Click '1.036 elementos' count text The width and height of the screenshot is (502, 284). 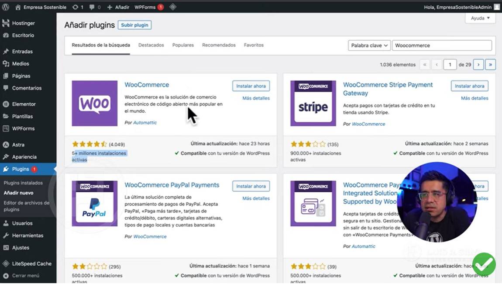398,65
